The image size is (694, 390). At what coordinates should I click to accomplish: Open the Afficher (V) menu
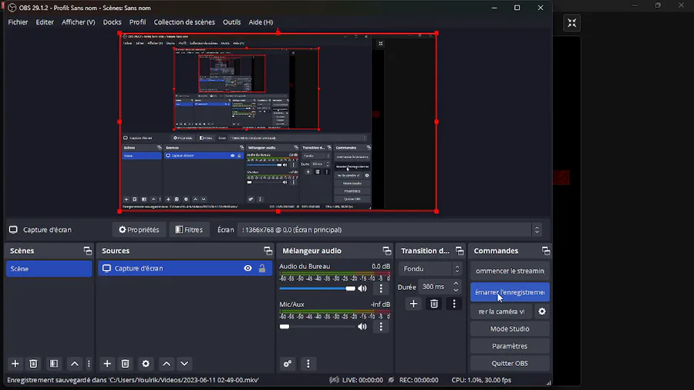coord(79,22)
